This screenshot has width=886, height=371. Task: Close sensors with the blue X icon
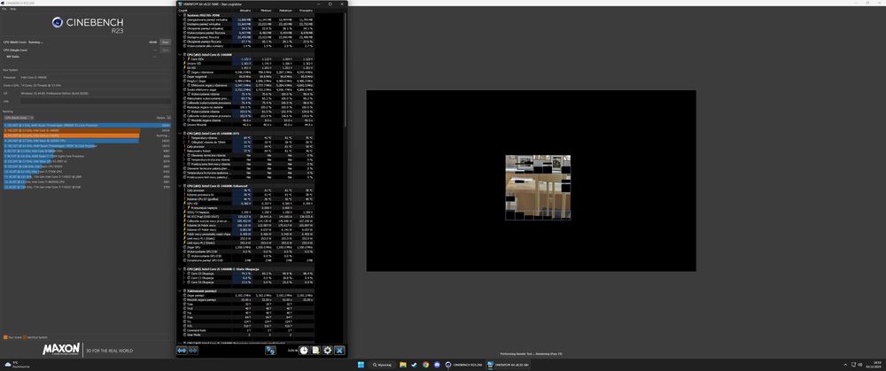point(339,350)
